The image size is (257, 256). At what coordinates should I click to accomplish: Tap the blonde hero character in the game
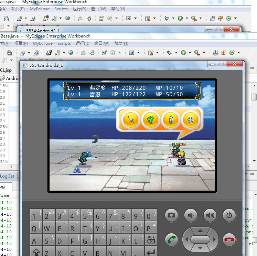[181, 158]
